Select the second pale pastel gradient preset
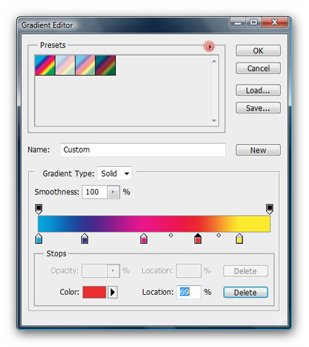This screenshot has width=309, height=347. coord(65,65)
